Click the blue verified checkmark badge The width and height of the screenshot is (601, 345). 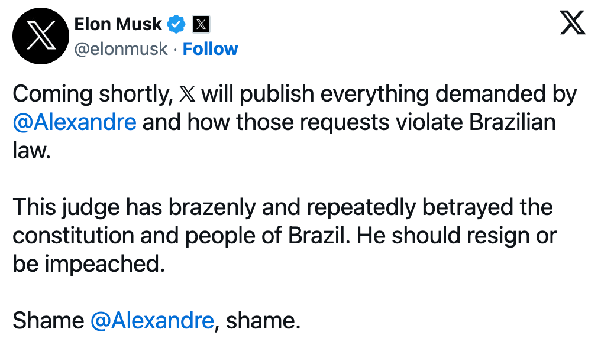tap(176, 24)
